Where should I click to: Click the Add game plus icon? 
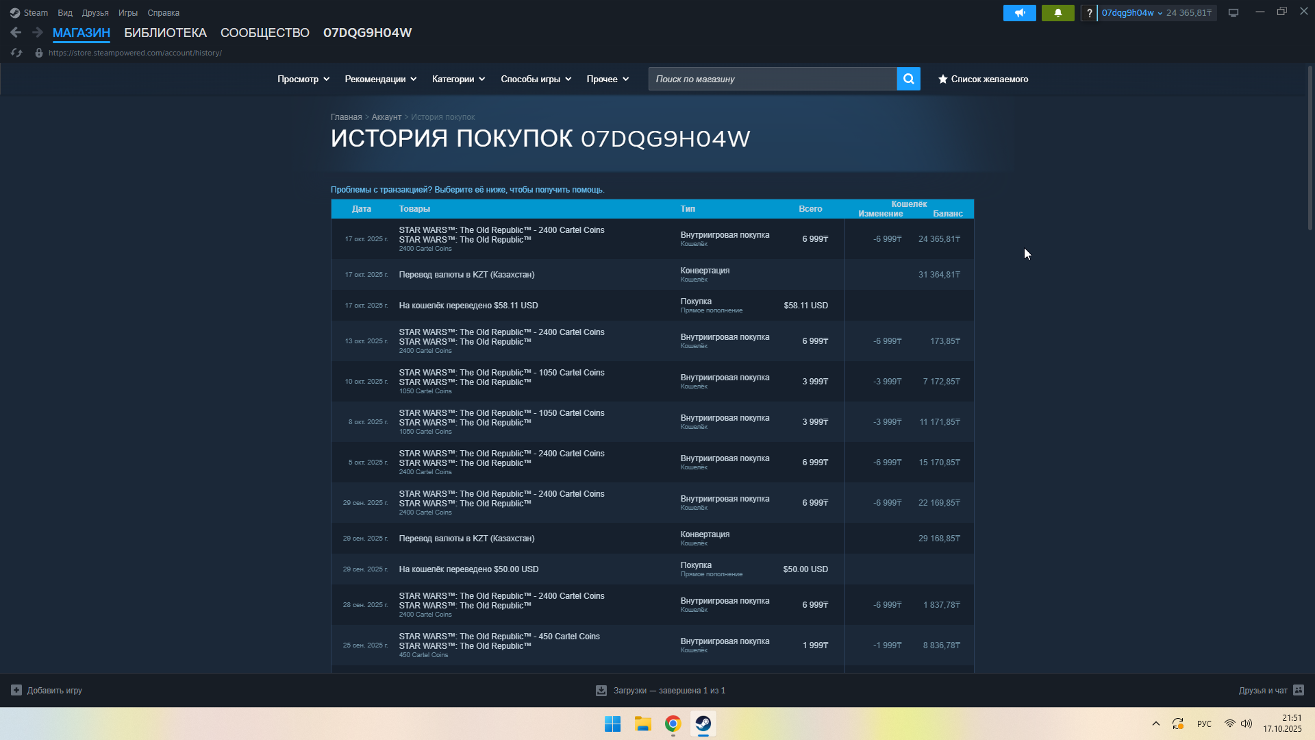pos(16,690)
